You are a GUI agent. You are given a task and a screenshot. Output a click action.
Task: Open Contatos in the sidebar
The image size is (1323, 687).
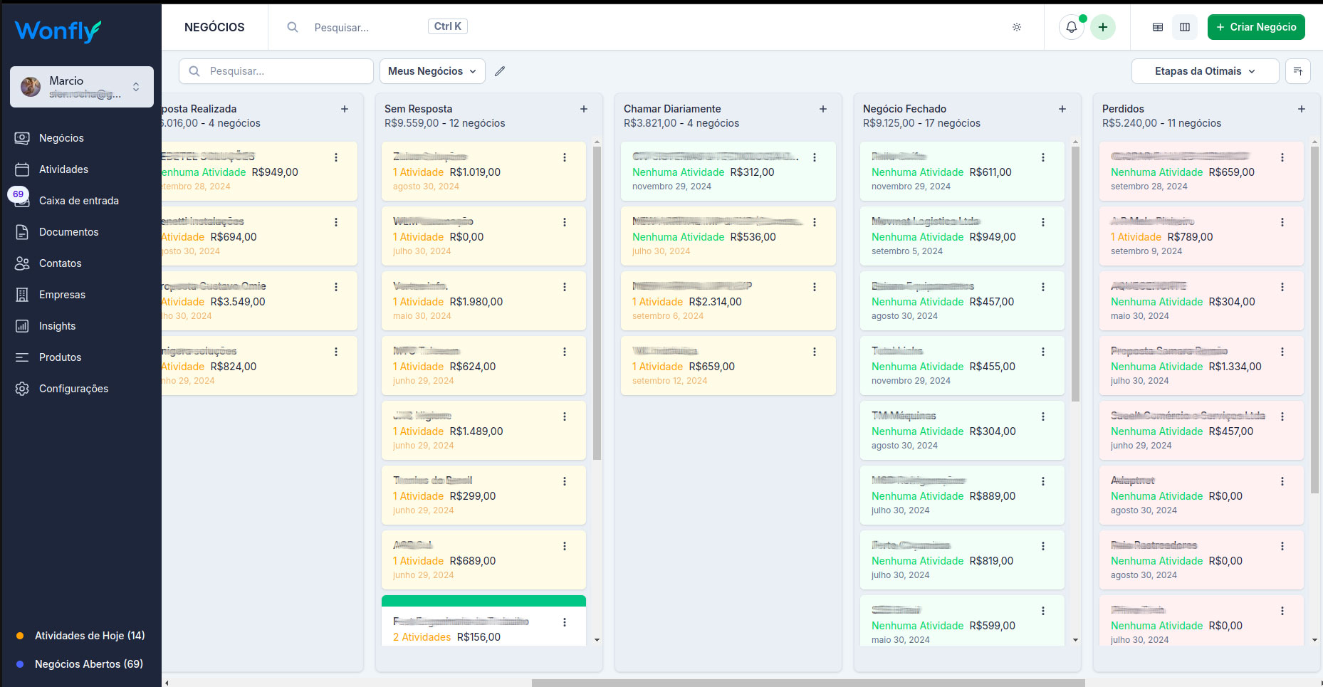tap(60, 263)
